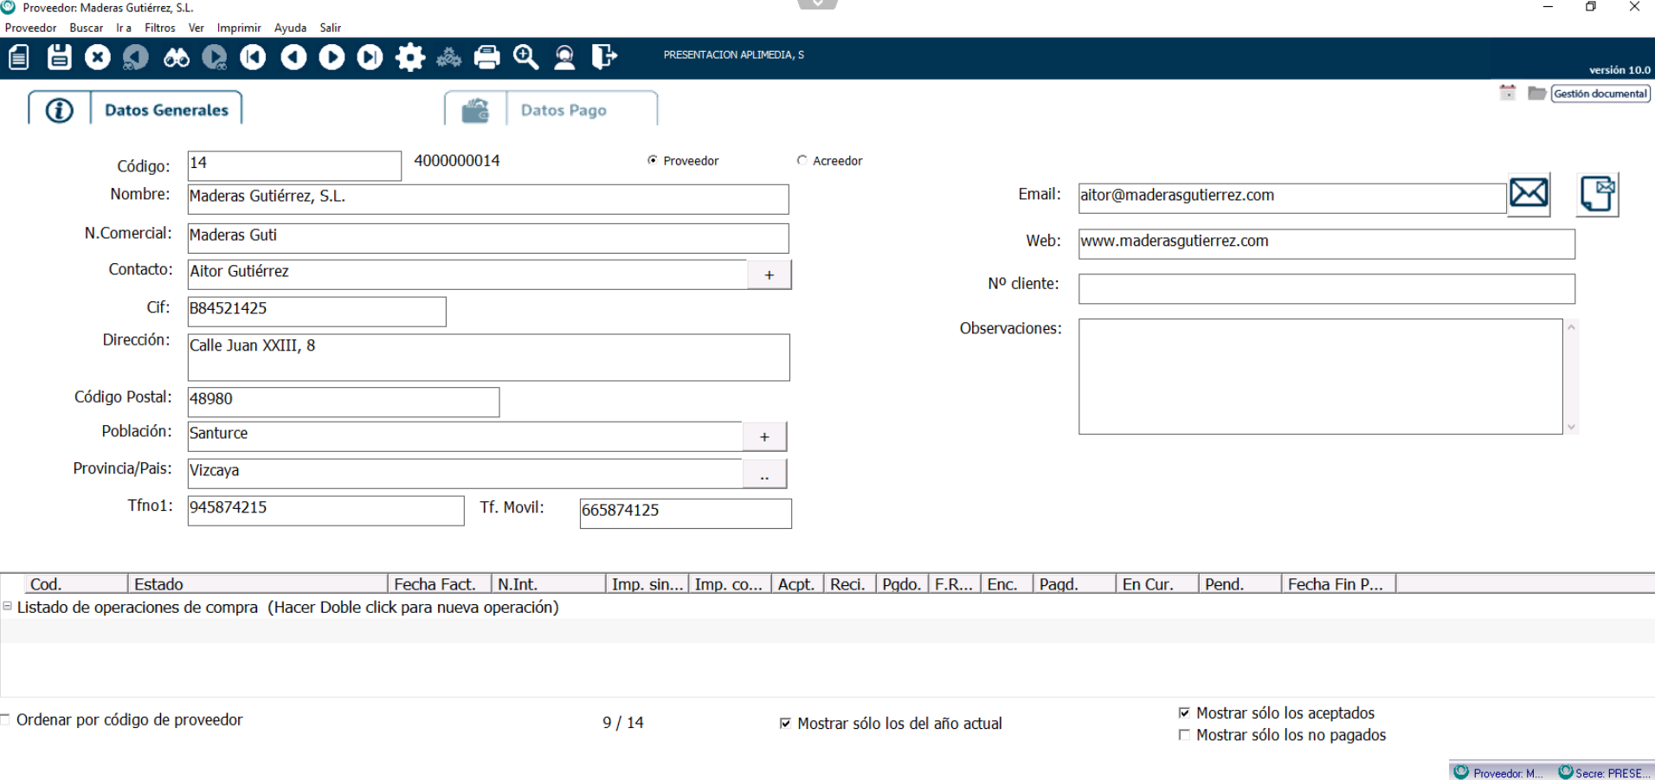
Task: Open search with the binoculars icon
Action: click(177, 57)
